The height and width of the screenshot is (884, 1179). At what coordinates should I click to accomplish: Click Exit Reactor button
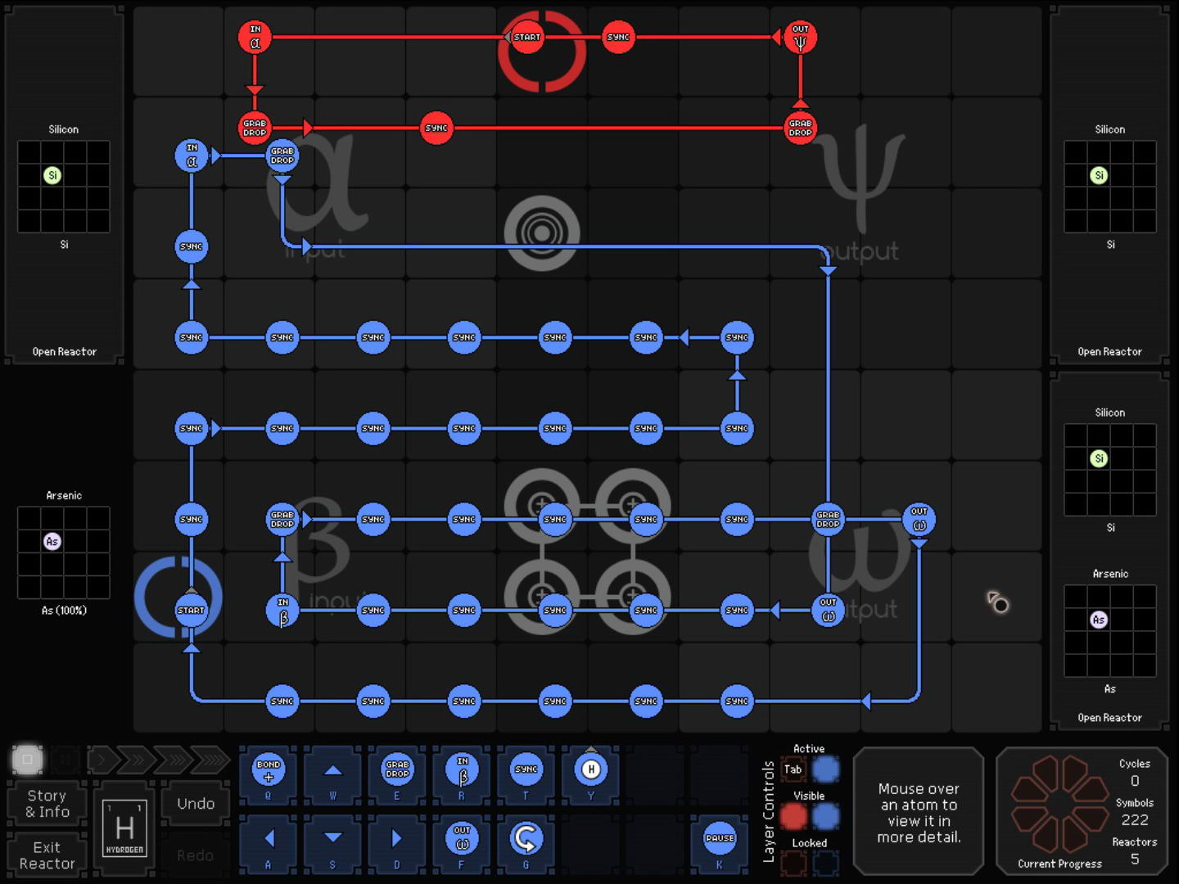(x=47, y=855)
